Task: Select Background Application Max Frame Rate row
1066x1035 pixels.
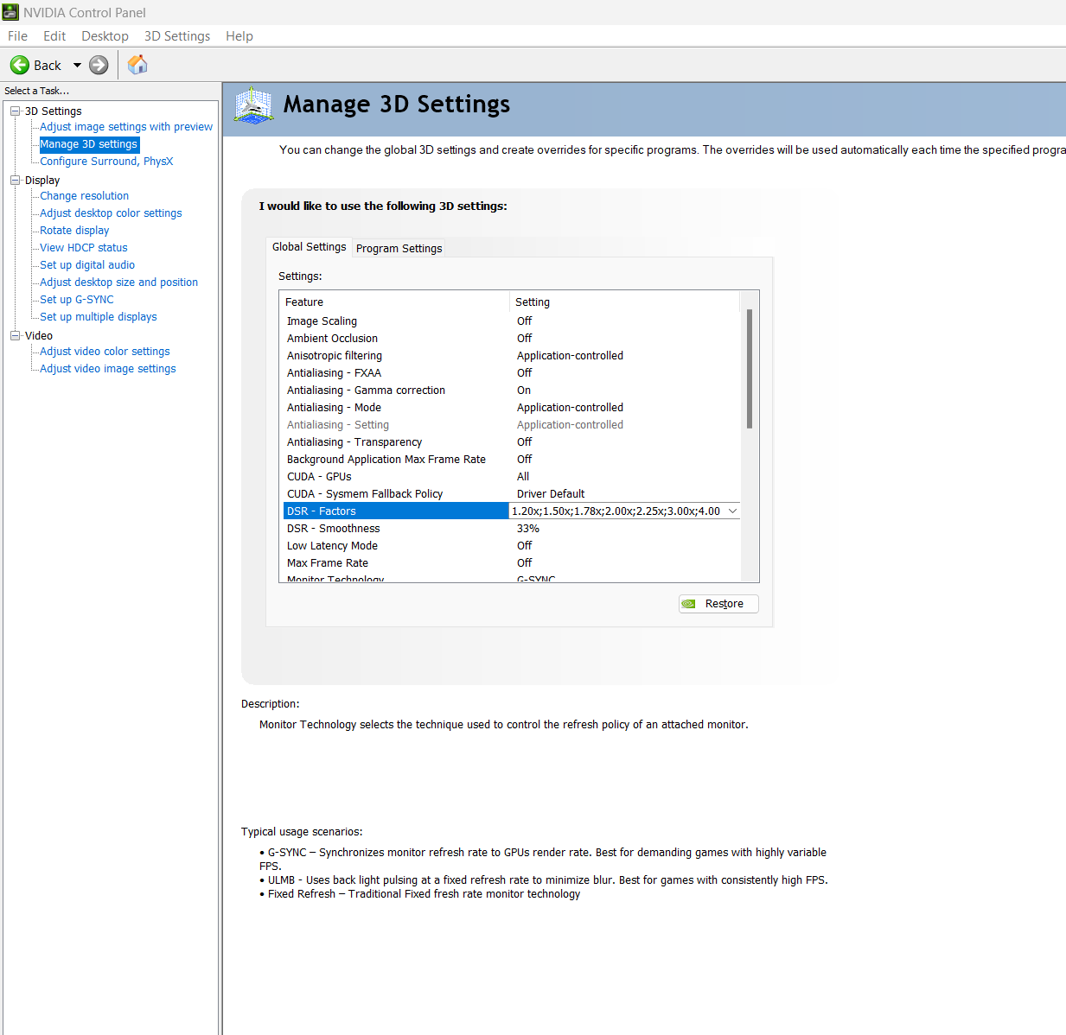Action: coord(512,459)
